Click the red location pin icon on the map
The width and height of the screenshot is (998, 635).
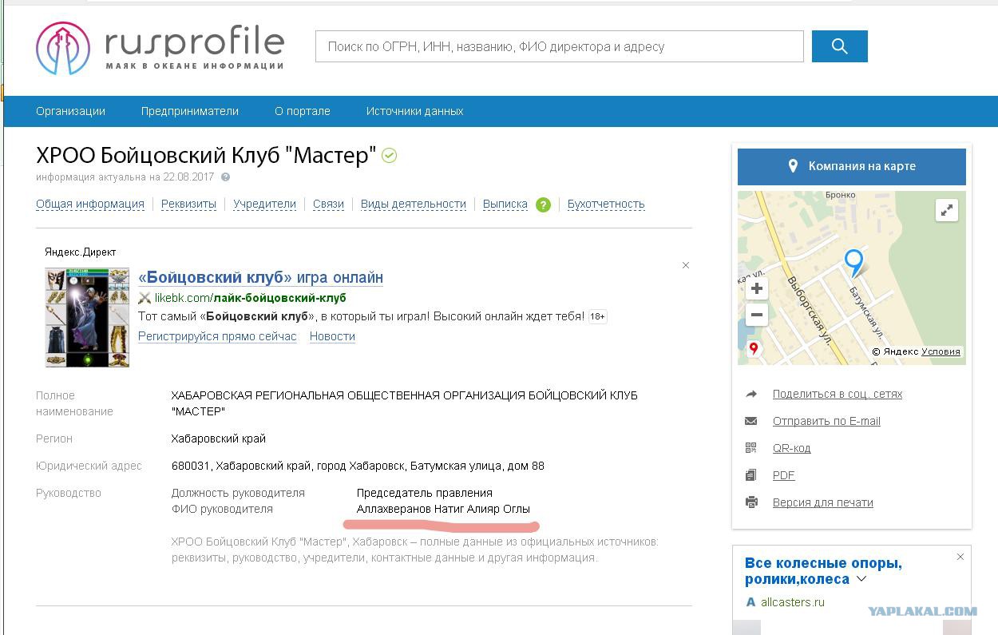(753, 349)
